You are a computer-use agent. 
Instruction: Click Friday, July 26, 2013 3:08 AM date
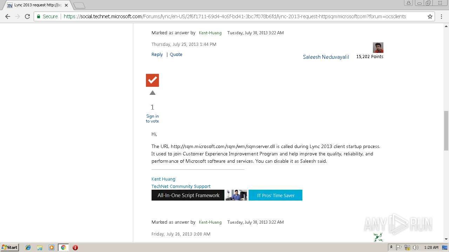tap(181, 234)
